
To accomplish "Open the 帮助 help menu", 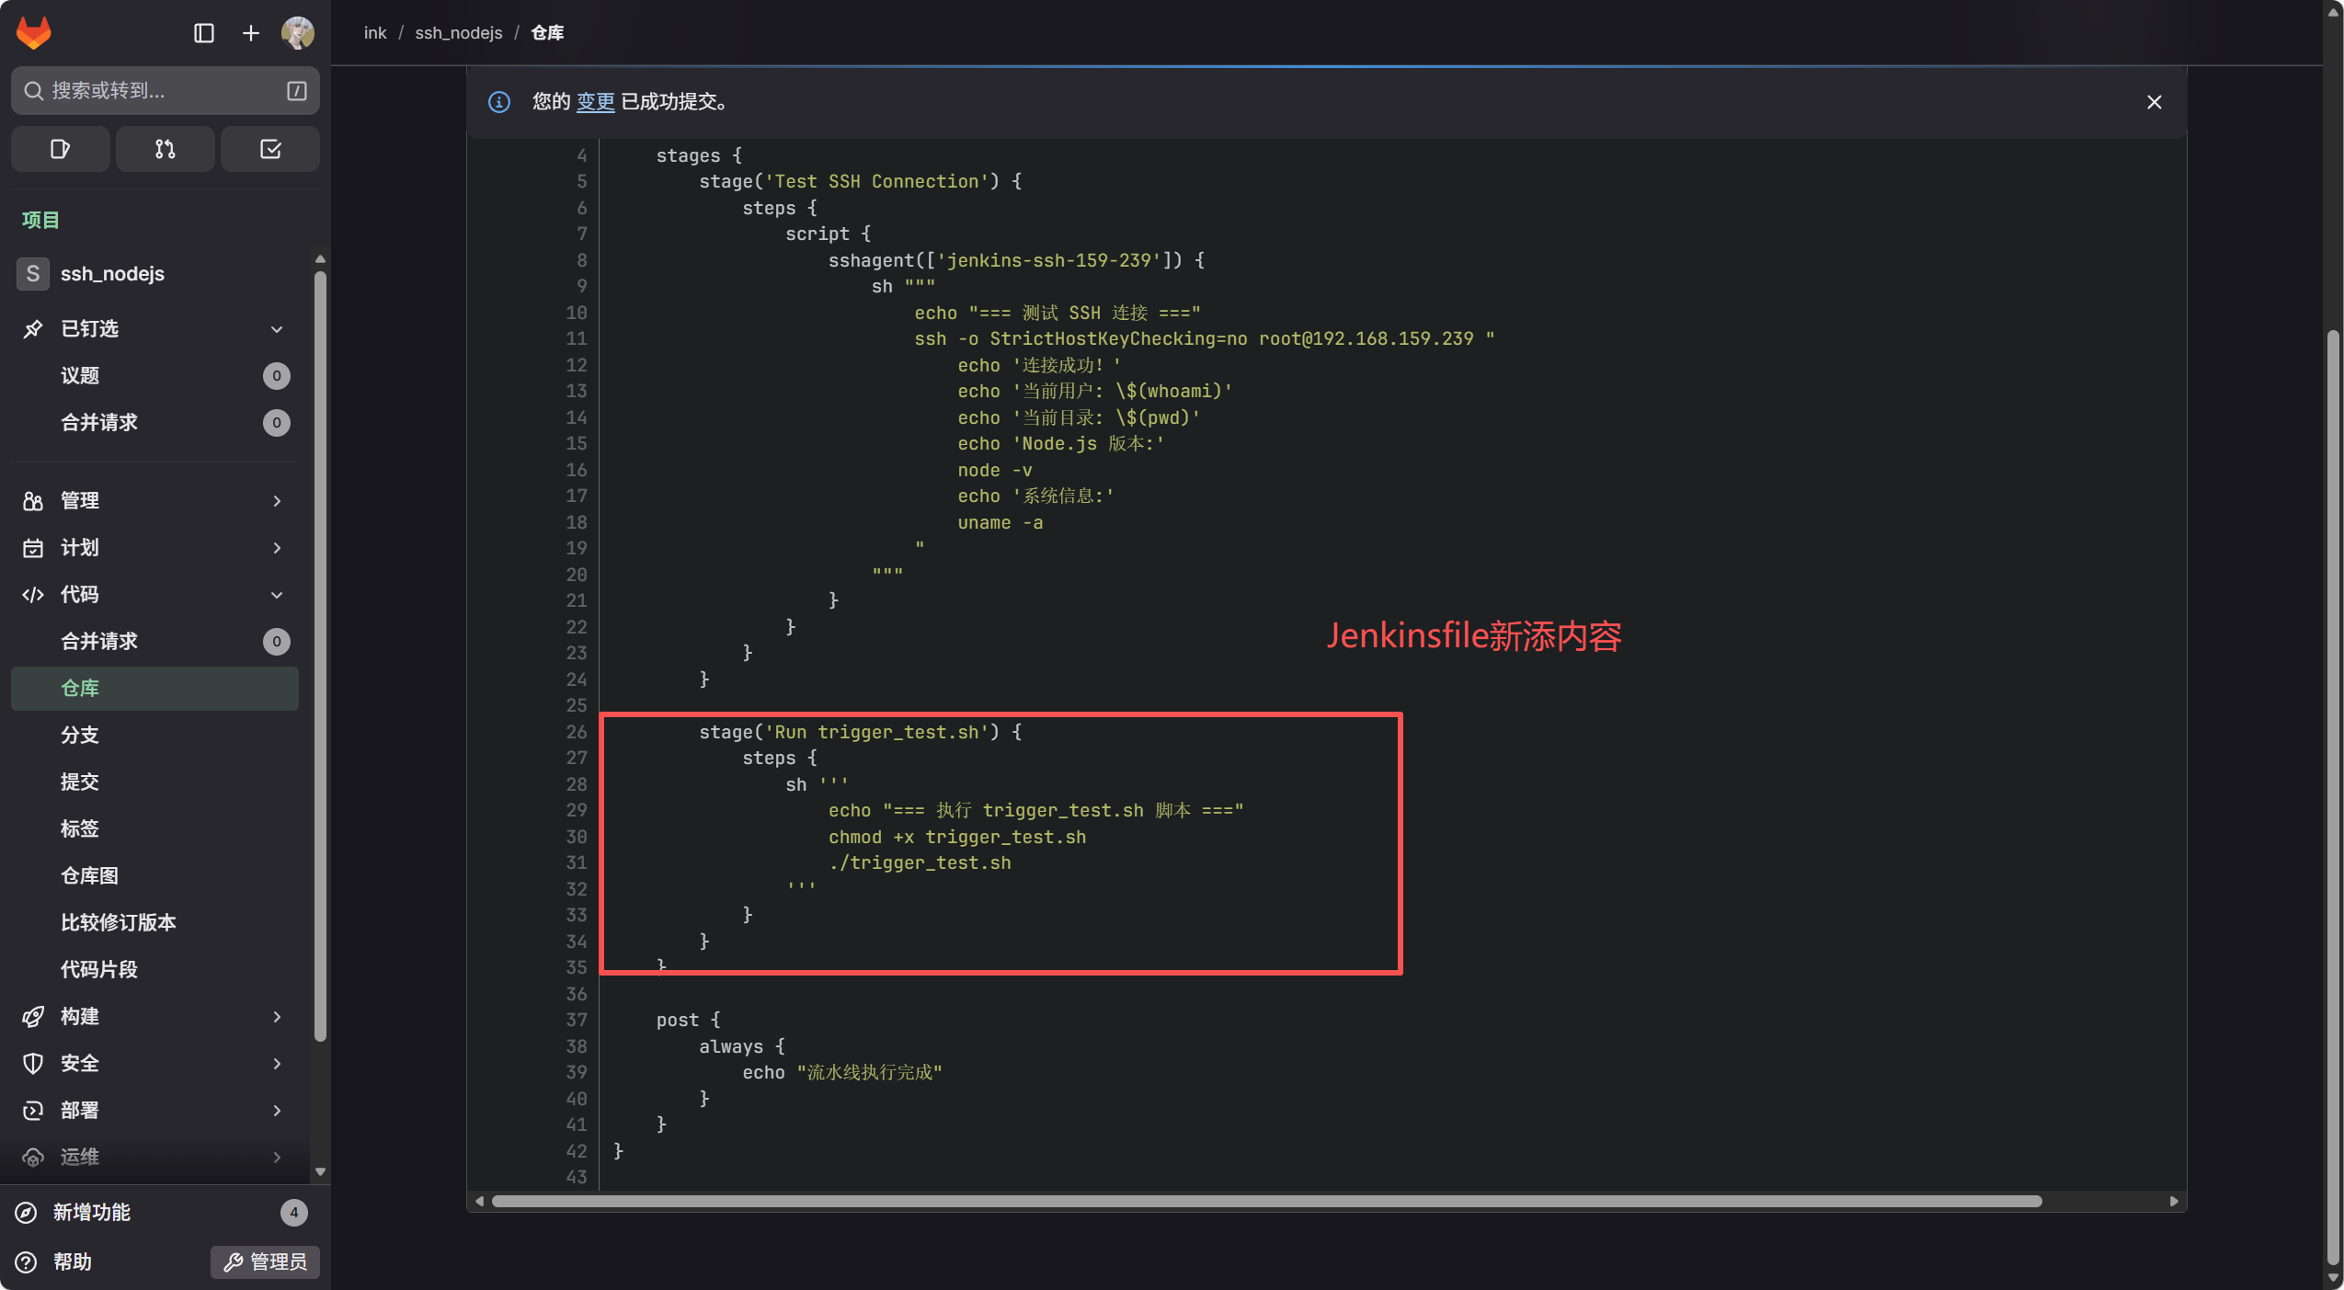I will pyautogui.click(x=72, y=1261).
